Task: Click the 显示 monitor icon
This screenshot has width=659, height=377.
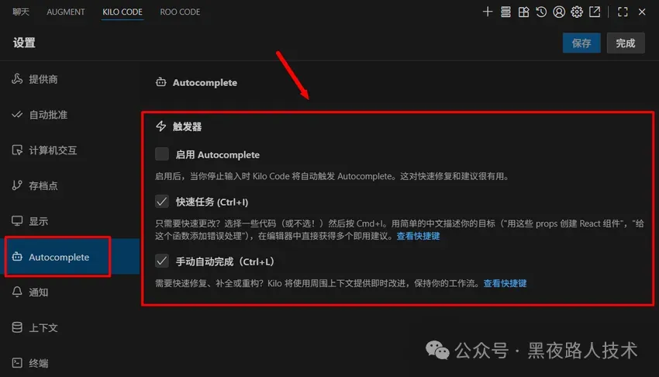Action: click(17, 220)
